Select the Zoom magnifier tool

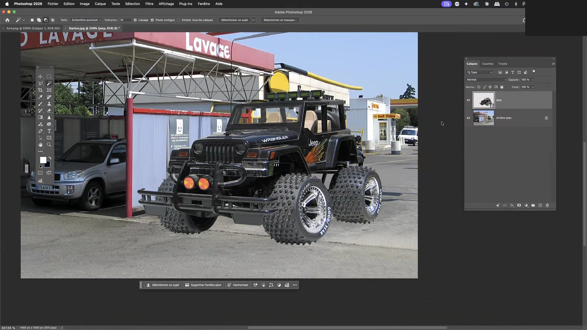(49, 145)
